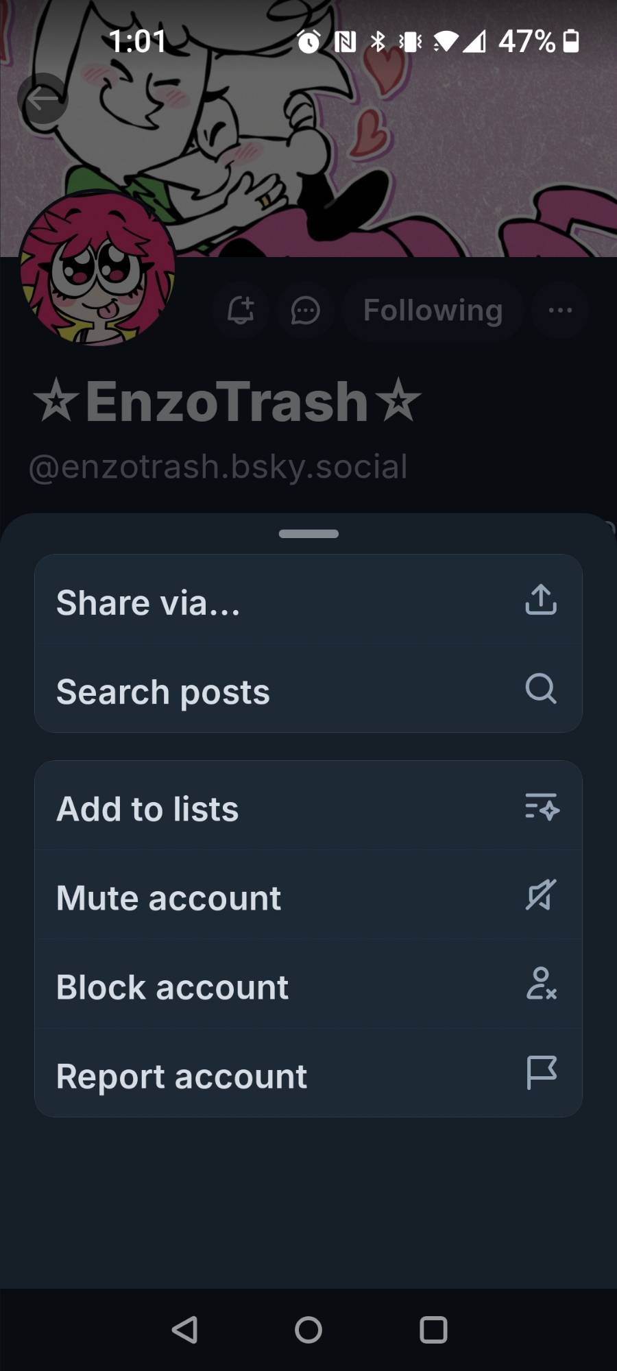The image size is (617, 1371).
Task: Select Share via... menu option
Action: click(148, 603)
